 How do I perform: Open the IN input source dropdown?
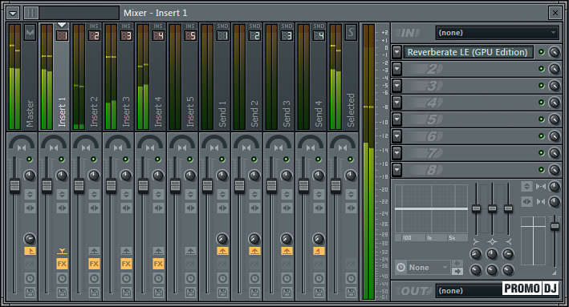(x=497, y=33)
